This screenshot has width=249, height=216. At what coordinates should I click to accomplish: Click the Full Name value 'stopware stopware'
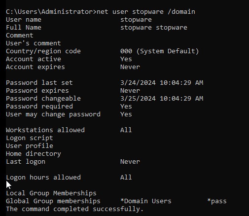click(x=154, y=28)
